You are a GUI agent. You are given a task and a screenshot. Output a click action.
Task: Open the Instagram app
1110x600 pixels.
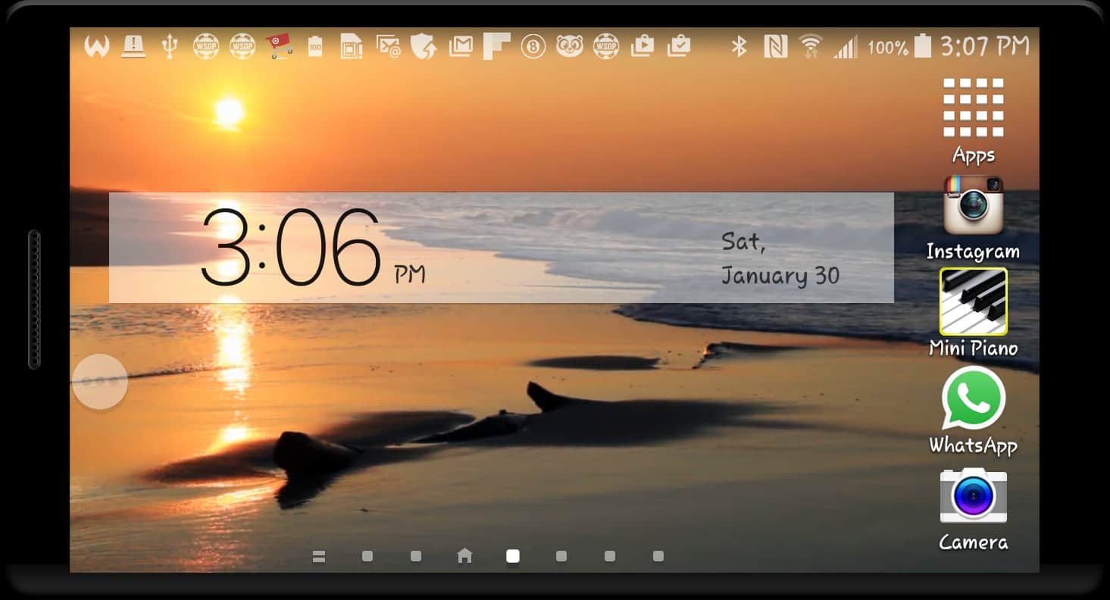coord(973,205)
